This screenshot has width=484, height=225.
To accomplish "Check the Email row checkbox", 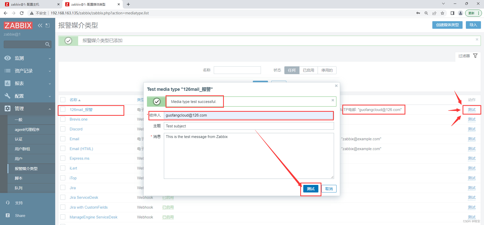I will (63, 139).
